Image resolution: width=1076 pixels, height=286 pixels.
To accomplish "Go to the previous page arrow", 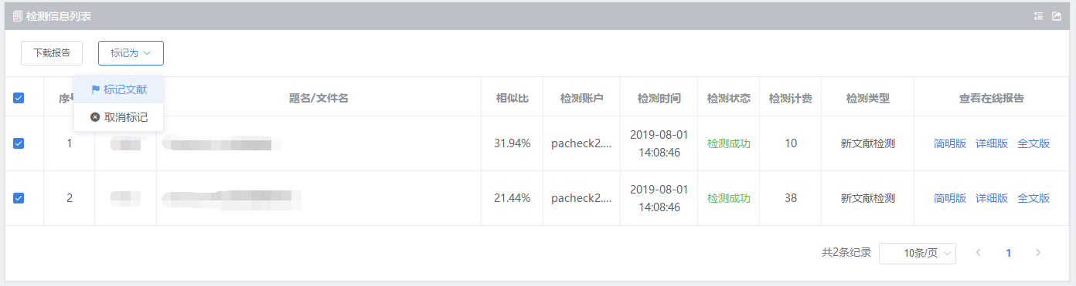I will (x=978, y=253).
